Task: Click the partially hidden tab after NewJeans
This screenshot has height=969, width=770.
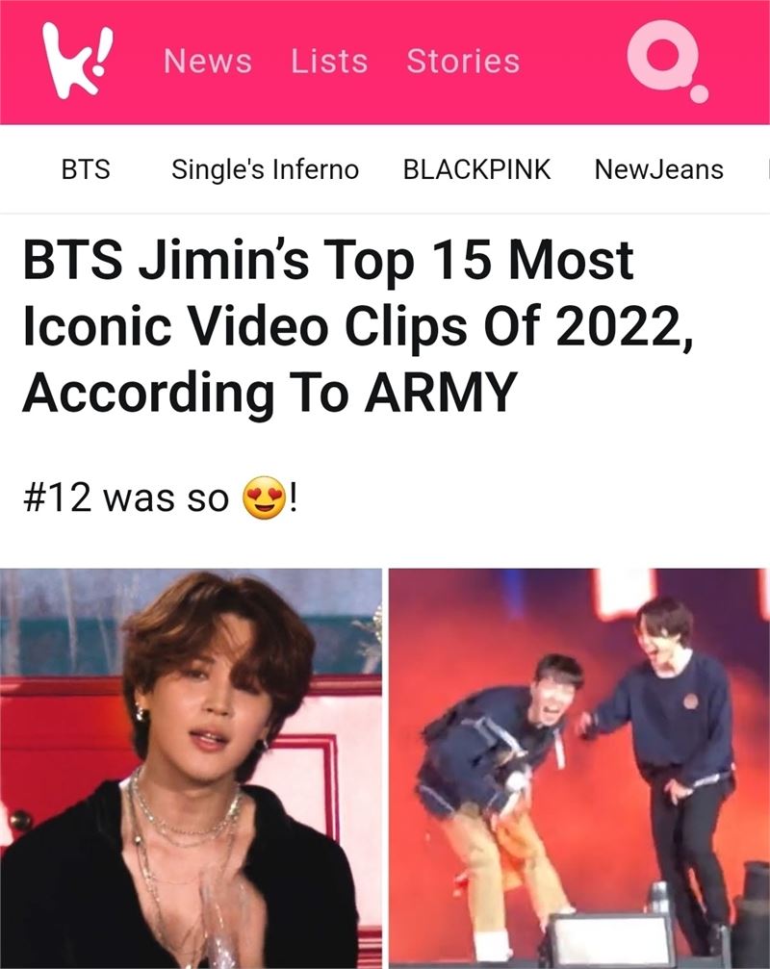Action: point(767,169)
